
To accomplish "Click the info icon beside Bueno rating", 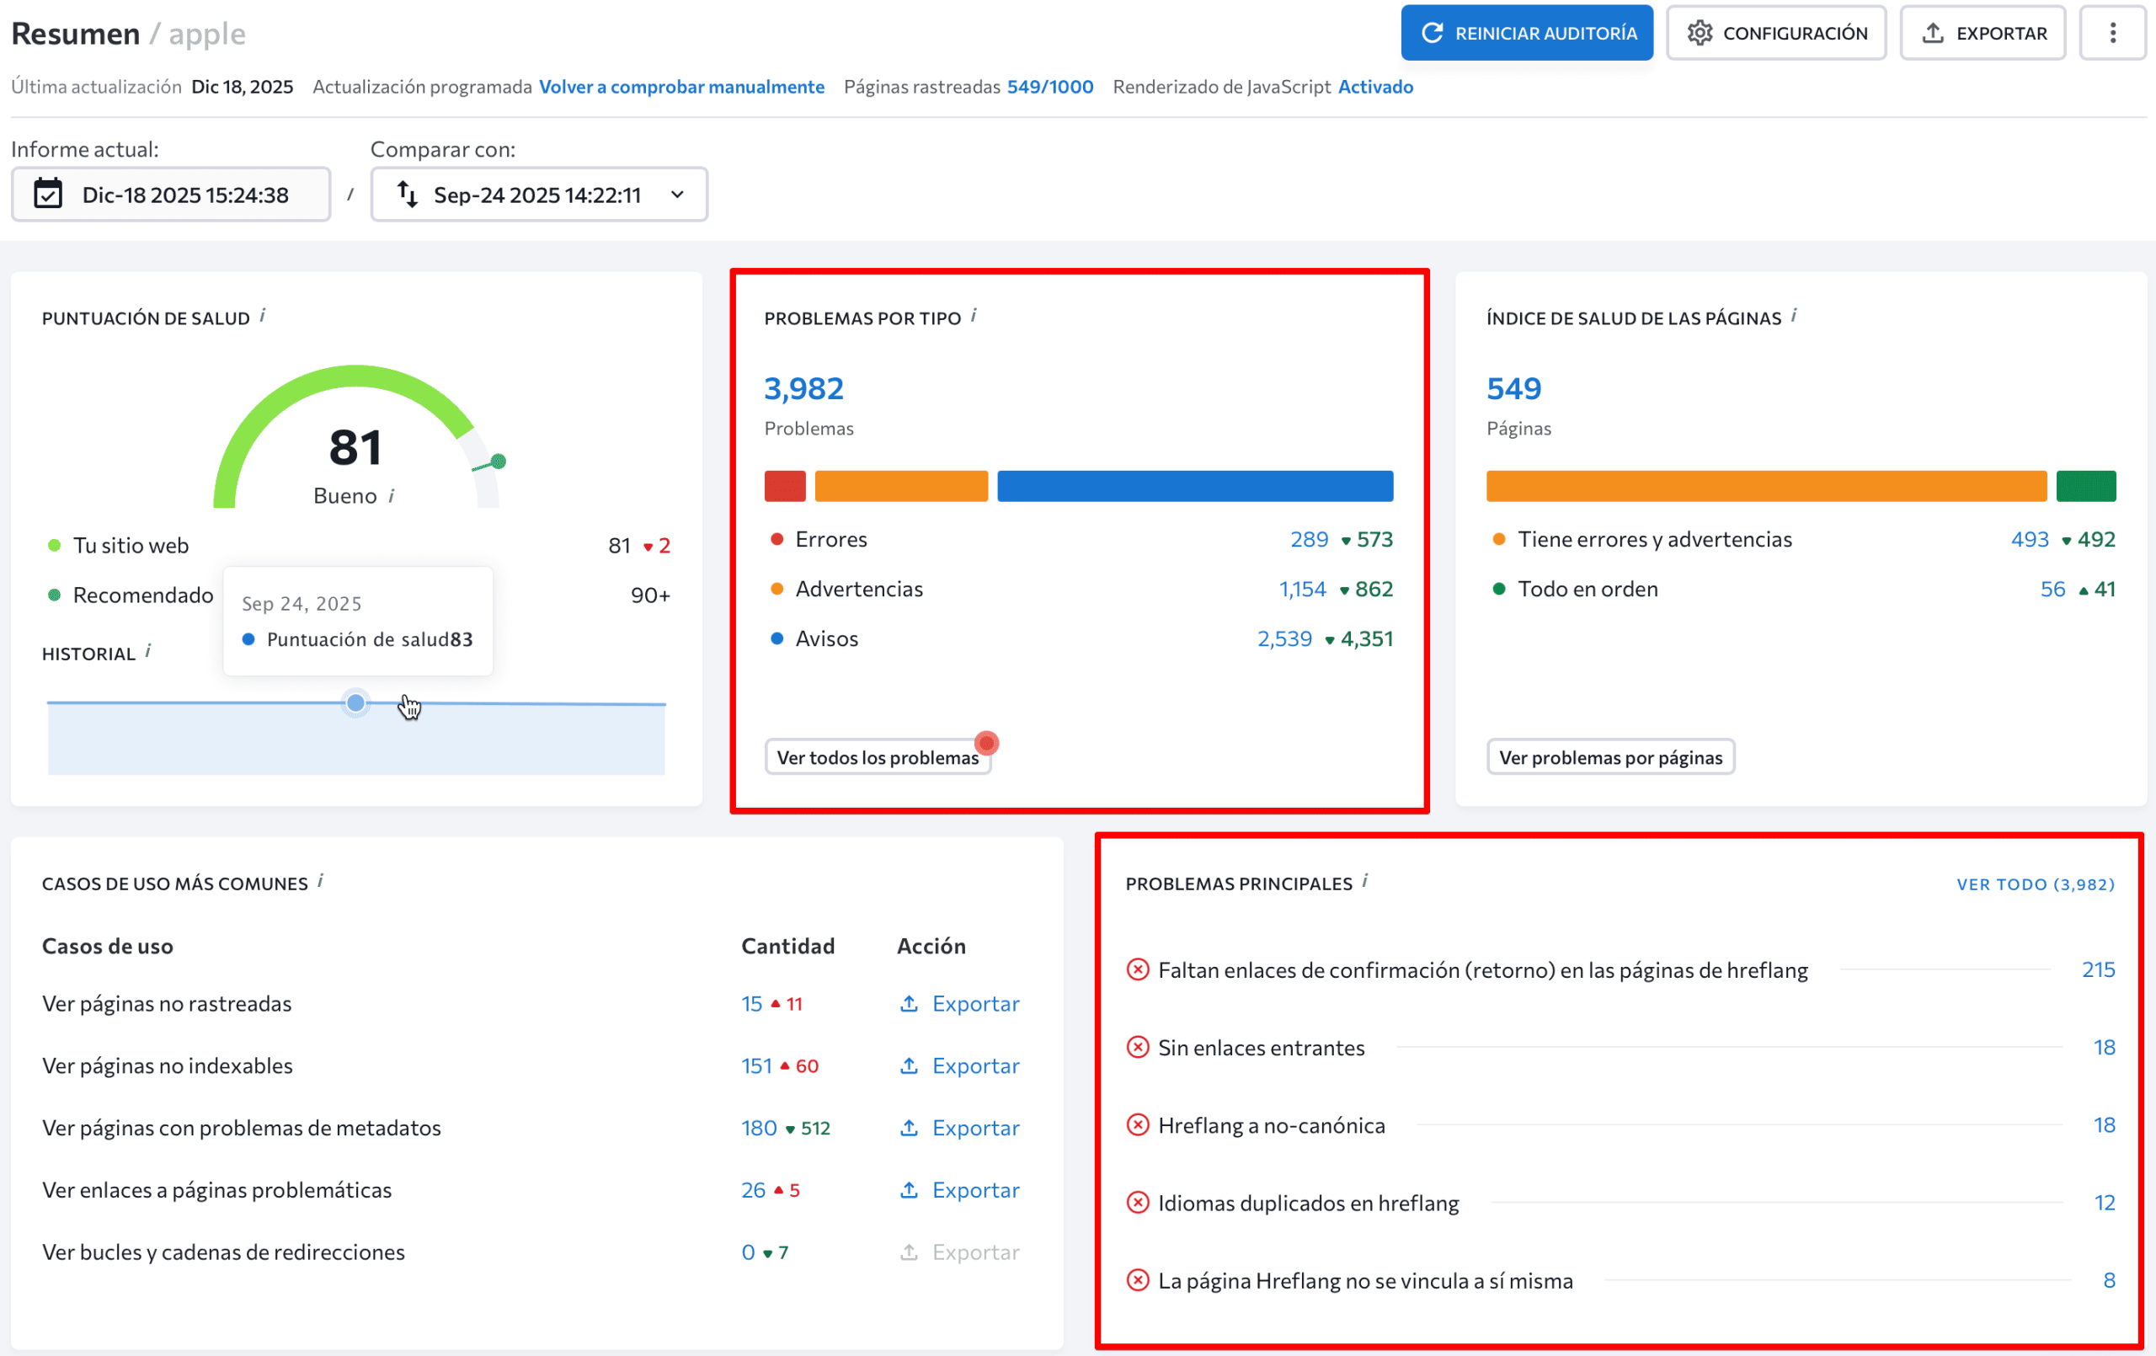I will (392, 496).
